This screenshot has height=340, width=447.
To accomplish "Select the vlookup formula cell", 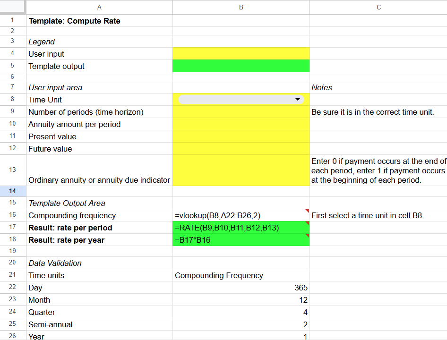I will 241,215.
